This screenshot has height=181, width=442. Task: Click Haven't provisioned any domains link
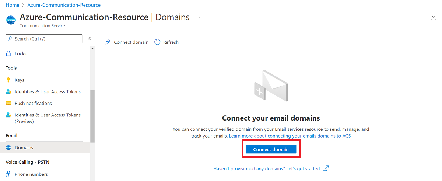click(267, 169)
